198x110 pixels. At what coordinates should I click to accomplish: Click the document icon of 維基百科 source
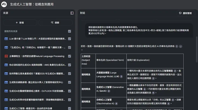[6, 108]
